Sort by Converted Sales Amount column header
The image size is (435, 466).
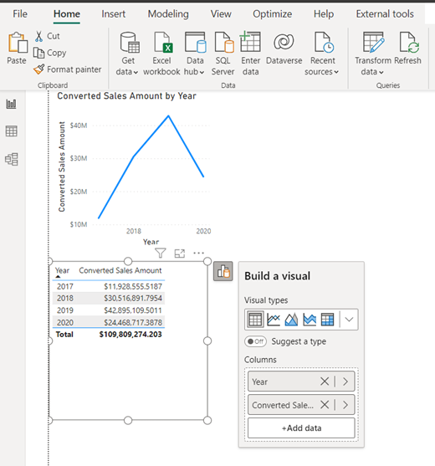(x=120, y=270)
